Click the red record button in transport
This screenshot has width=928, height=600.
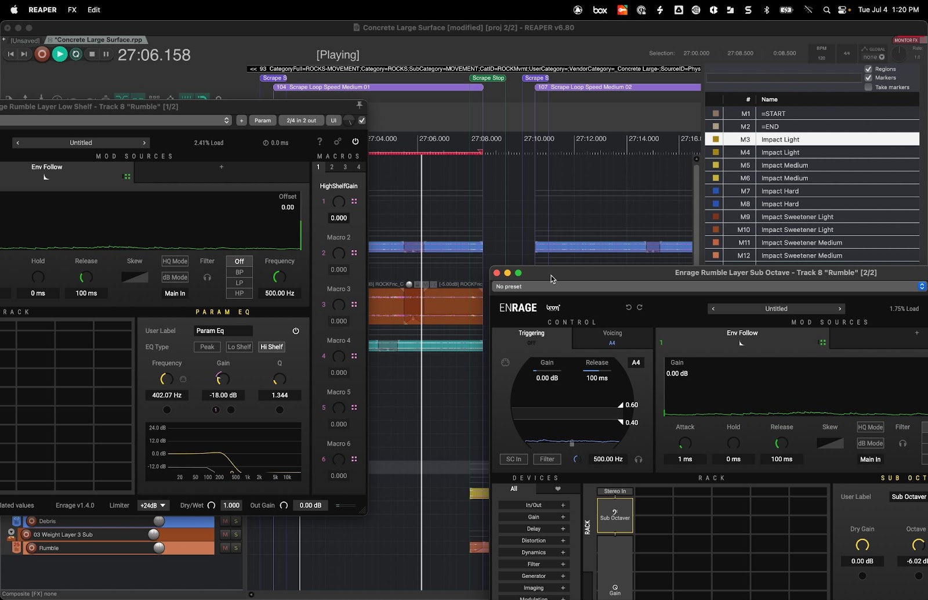(42, 54)
